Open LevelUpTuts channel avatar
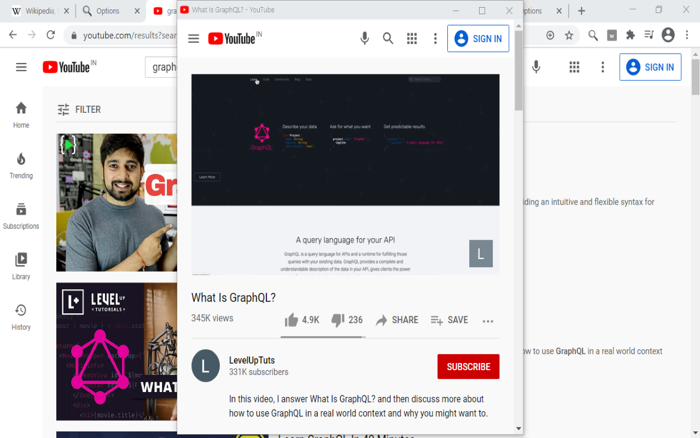Image resolution: width=700 pixels, height=438 pixels. click(x=206, y=366)
